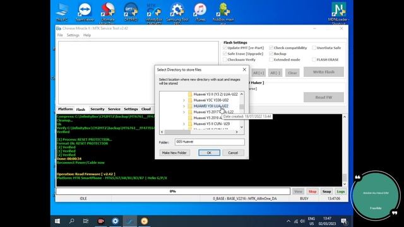Click the blue gear app on taskbar

coord(115,221)
